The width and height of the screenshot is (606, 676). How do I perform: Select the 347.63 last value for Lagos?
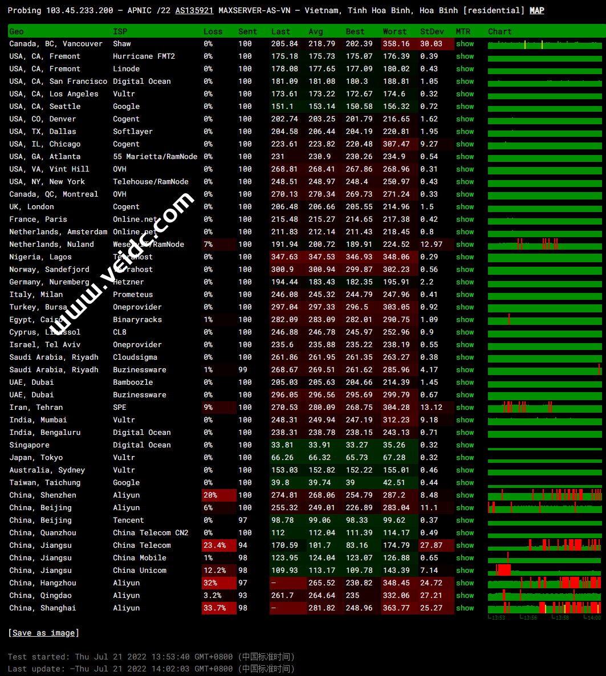287,257
